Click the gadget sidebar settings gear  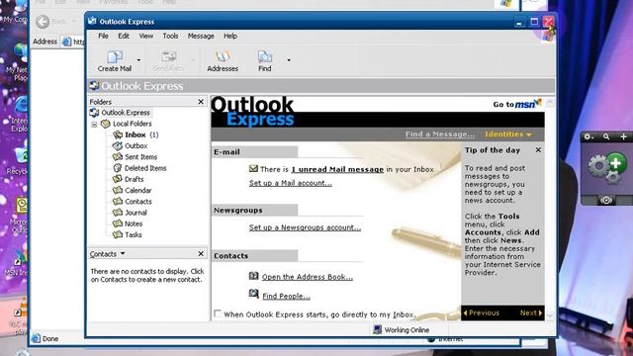(x=588, y=136)
